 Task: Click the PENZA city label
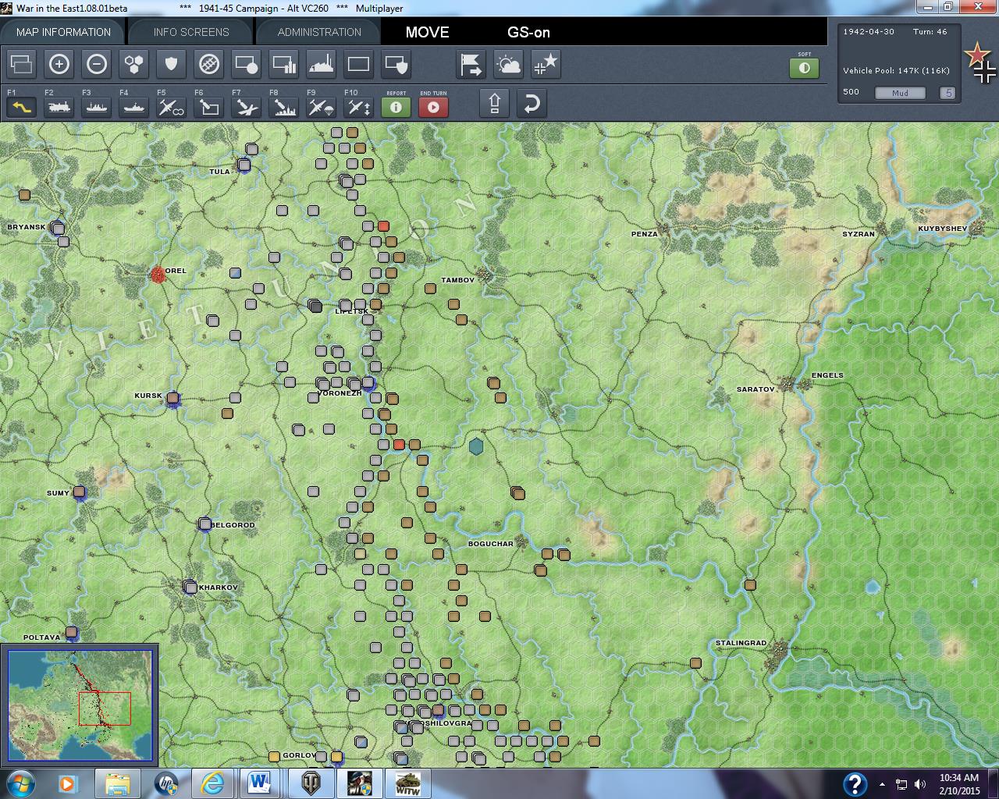click(645, 234)
